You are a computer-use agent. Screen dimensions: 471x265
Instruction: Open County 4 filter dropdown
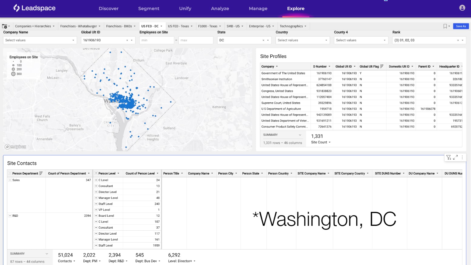point(361,40)
